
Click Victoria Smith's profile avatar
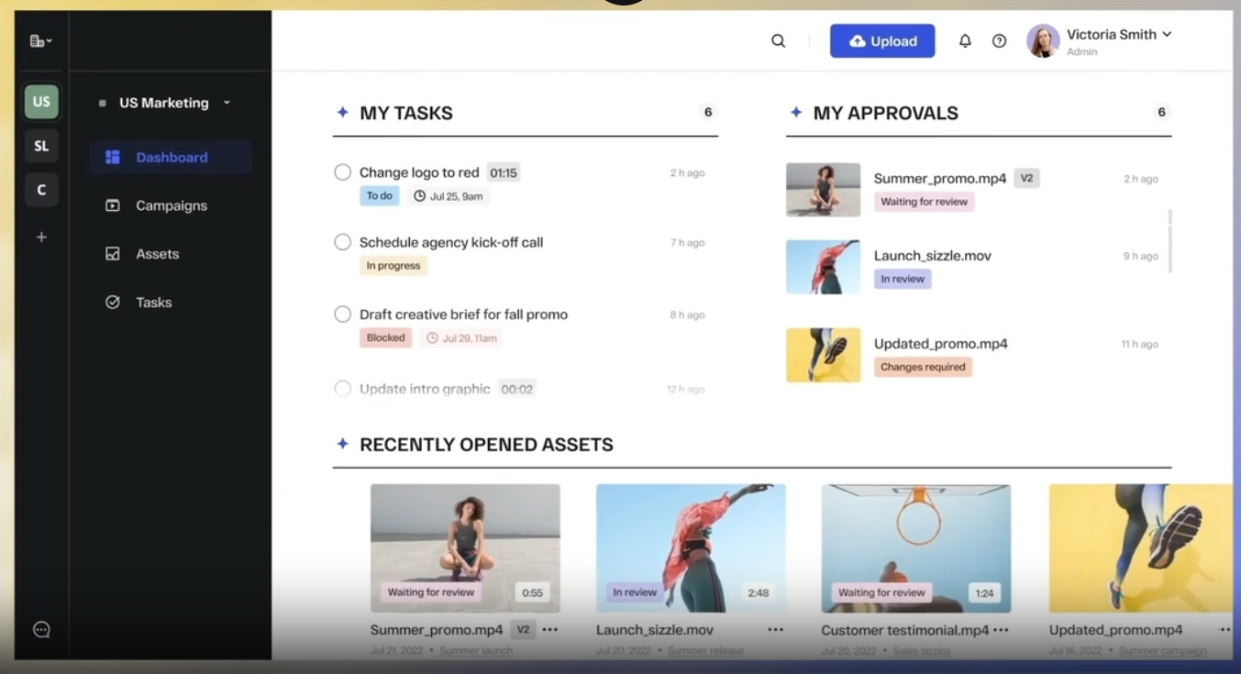[x=1043, y=41]
